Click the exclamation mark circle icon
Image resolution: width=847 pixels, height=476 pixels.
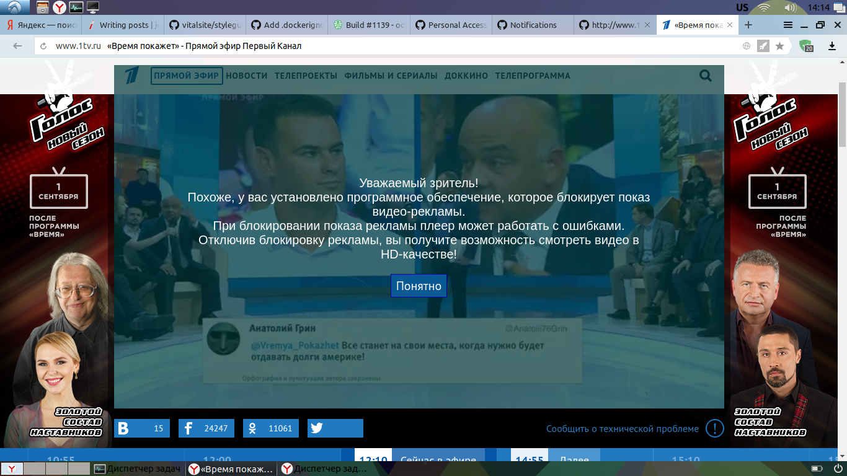point(715,428)
